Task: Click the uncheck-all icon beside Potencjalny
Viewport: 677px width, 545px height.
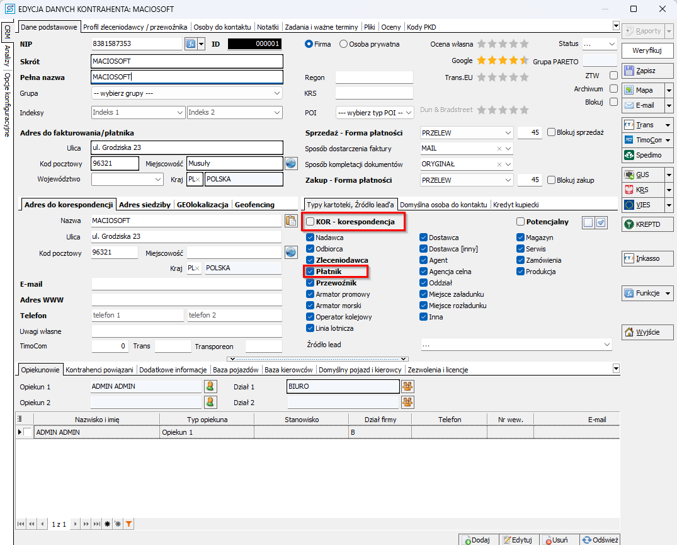Action: [588, 222]
